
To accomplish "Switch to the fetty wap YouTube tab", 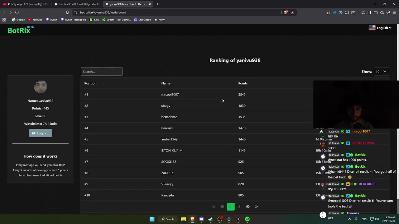I will pyautogui.click(x=26, y=4).
